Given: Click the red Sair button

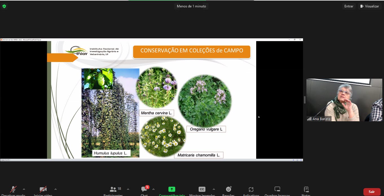Looking at the screenshot, I should coord(372,192).
